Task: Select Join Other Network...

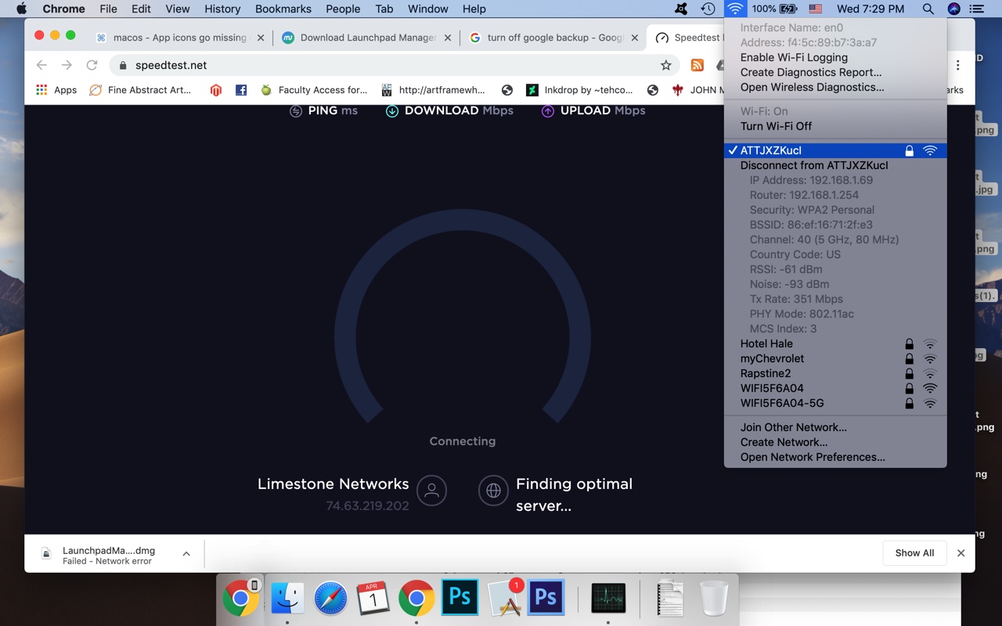Action: 793,427
